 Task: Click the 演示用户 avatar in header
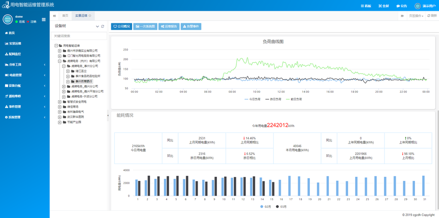click(418, 6)
